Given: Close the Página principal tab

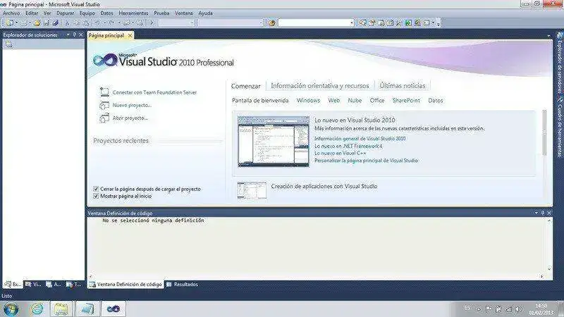Looking at the screenshot, I should (x=130, y=35).
